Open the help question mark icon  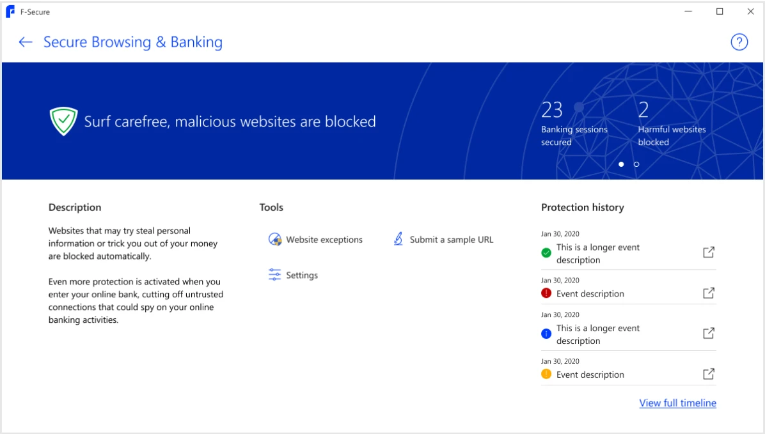tap(739, 42)
